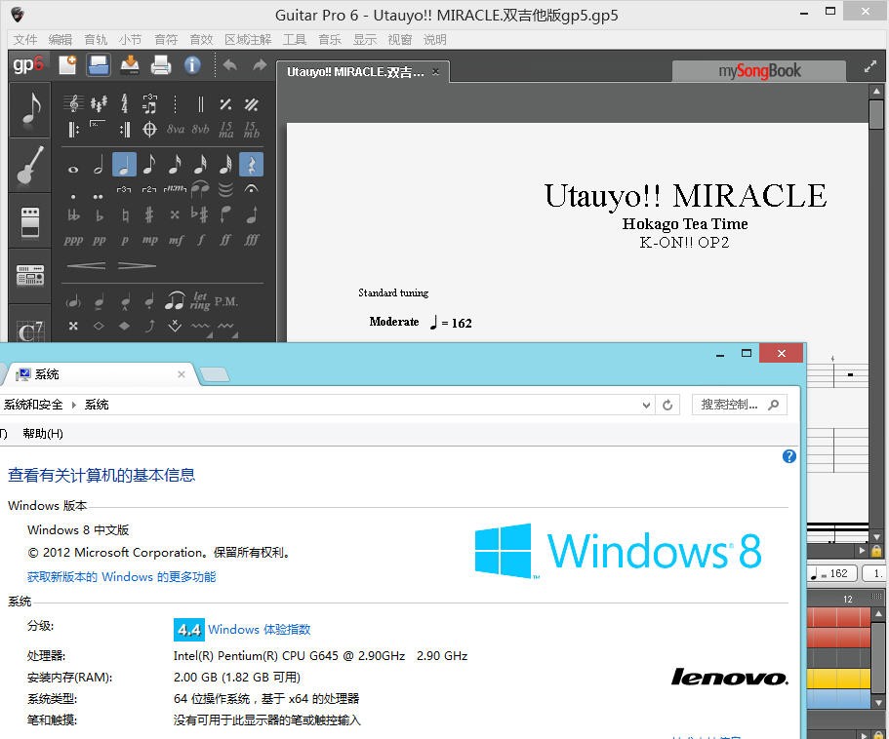This screenshot has width=889, height=739.
Task: Select eighth note duration
Action: click(x=149, y=165)
